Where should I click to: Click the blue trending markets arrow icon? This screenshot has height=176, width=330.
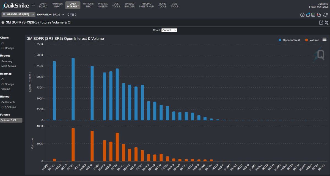point(308,15)
